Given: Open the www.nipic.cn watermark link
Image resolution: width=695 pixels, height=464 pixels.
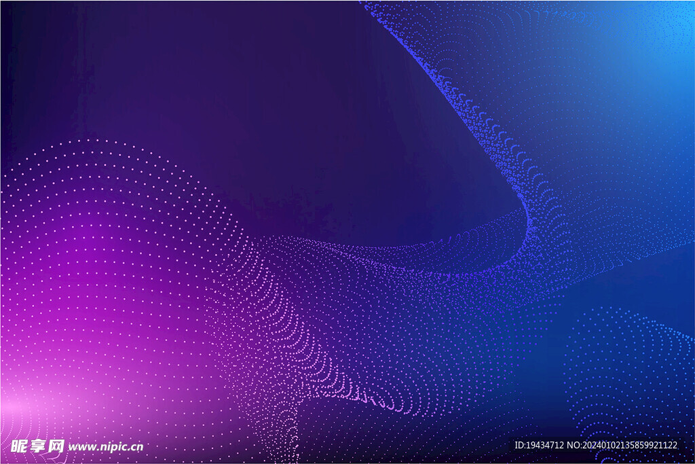Looking at the screenshot, I should pyautogui.click(x=106, y=446).
